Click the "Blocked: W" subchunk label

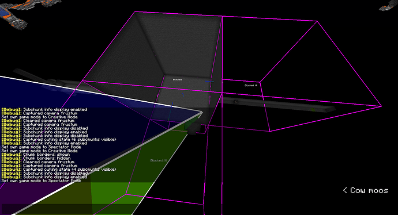(251, 86)
